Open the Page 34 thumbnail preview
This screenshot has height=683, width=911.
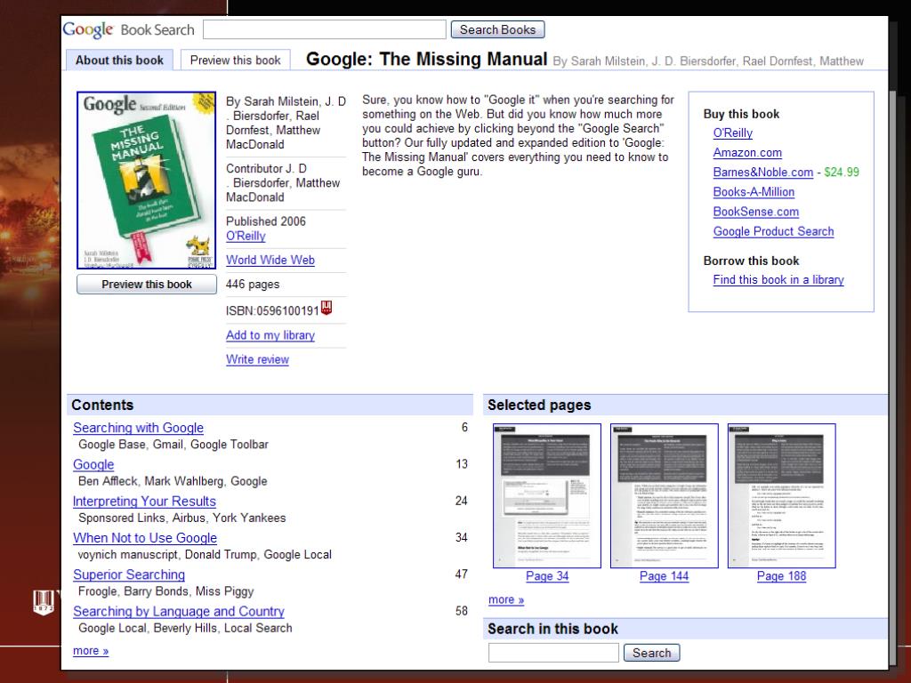547,495
